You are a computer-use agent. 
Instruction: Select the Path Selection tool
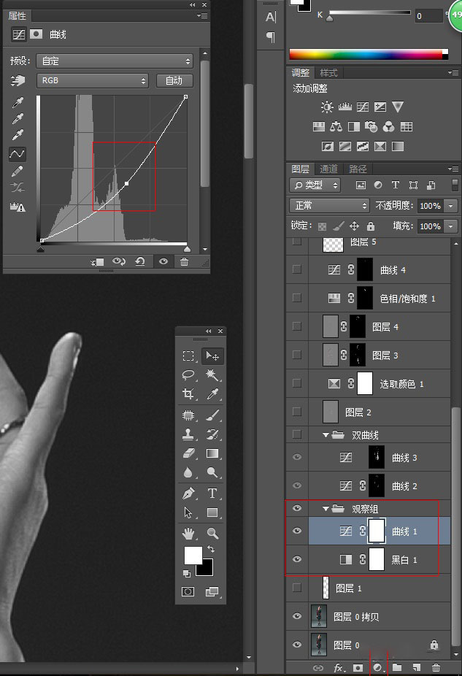(x=188, y=512)
